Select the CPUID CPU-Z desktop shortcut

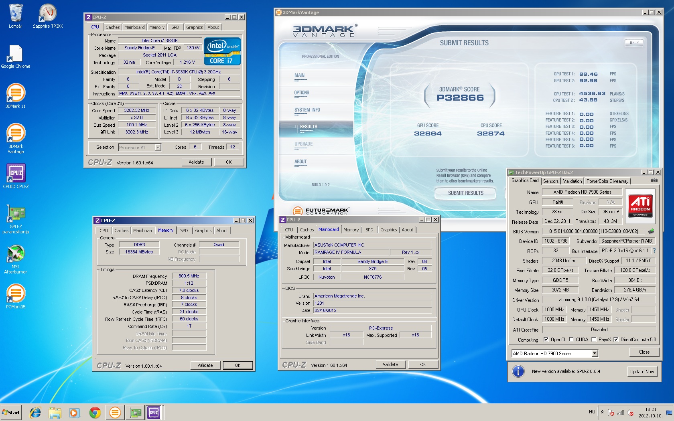pyautogui.click(x=16, y=176)
